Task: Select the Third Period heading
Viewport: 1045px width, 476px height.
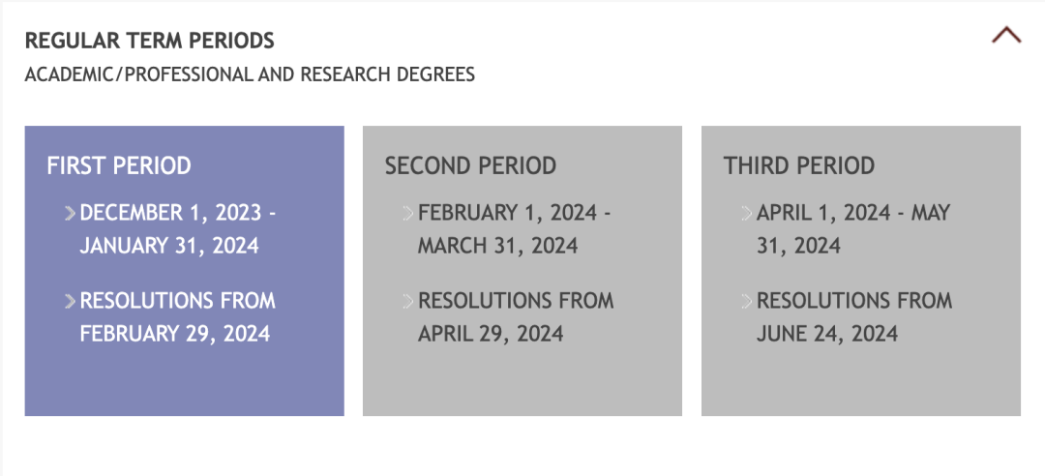Action: 799,165
